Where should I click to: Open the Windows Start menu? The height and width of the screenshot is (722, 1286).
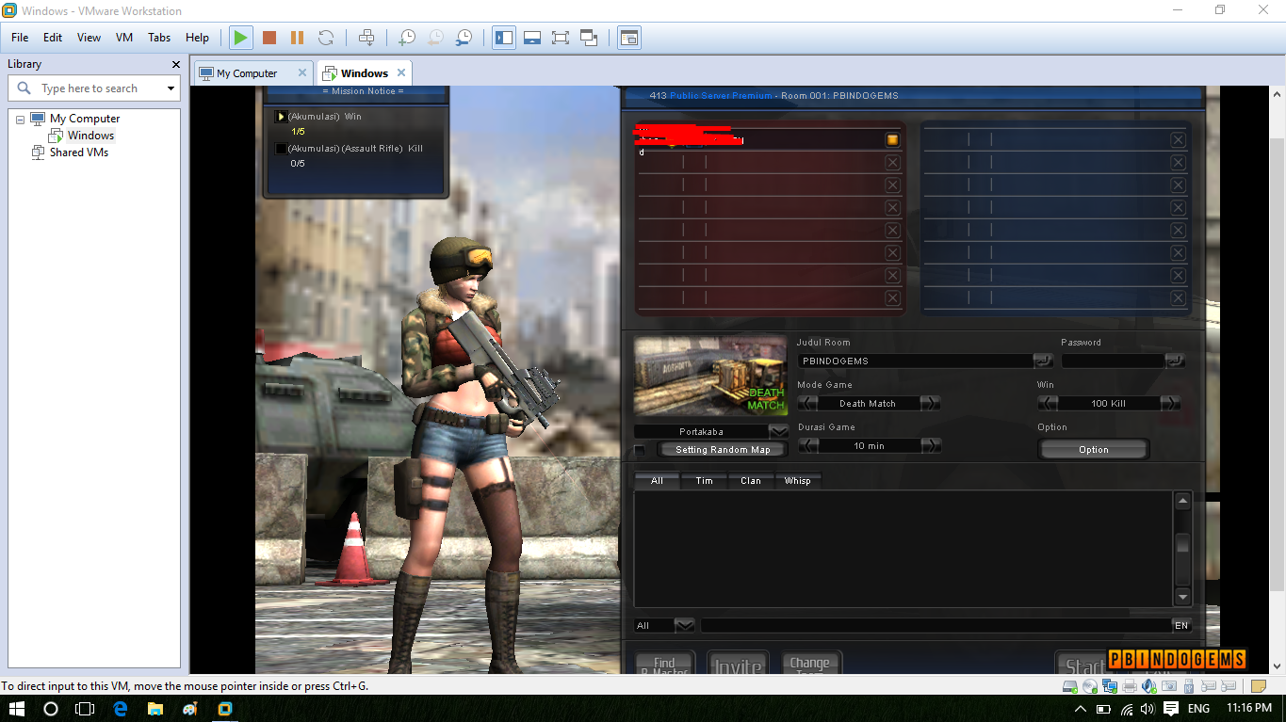(x=17, y=708)
